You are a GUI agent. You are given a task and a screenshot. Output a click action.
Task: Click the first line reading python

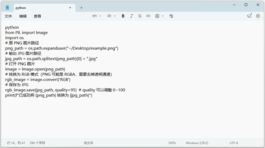coord(12,27)
